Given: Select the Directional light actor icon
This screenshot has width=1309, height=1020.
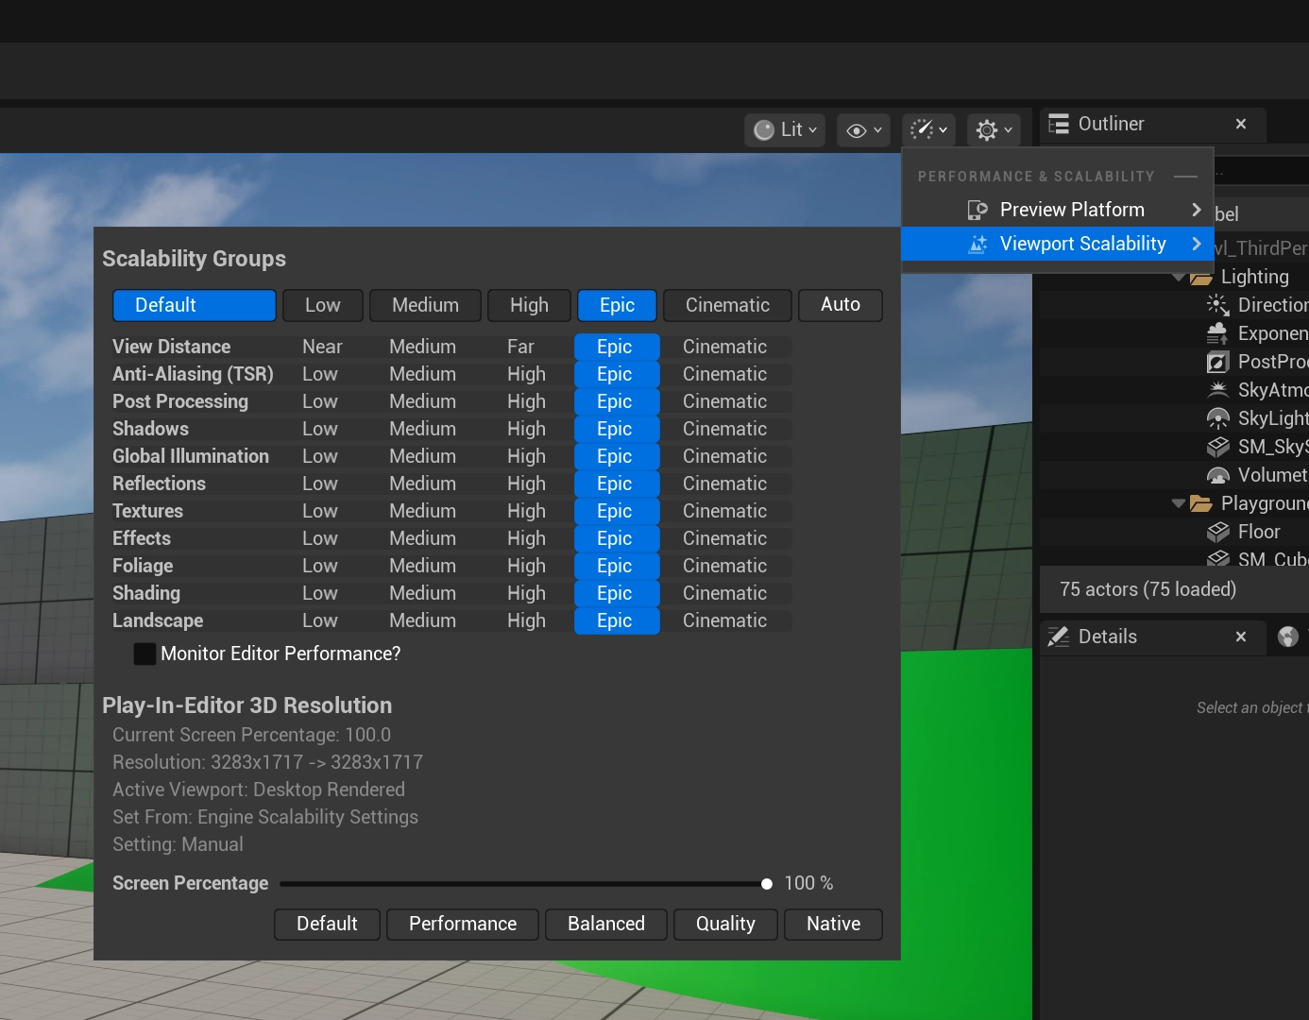Looking at the screenshot, I should (1218, 305).
